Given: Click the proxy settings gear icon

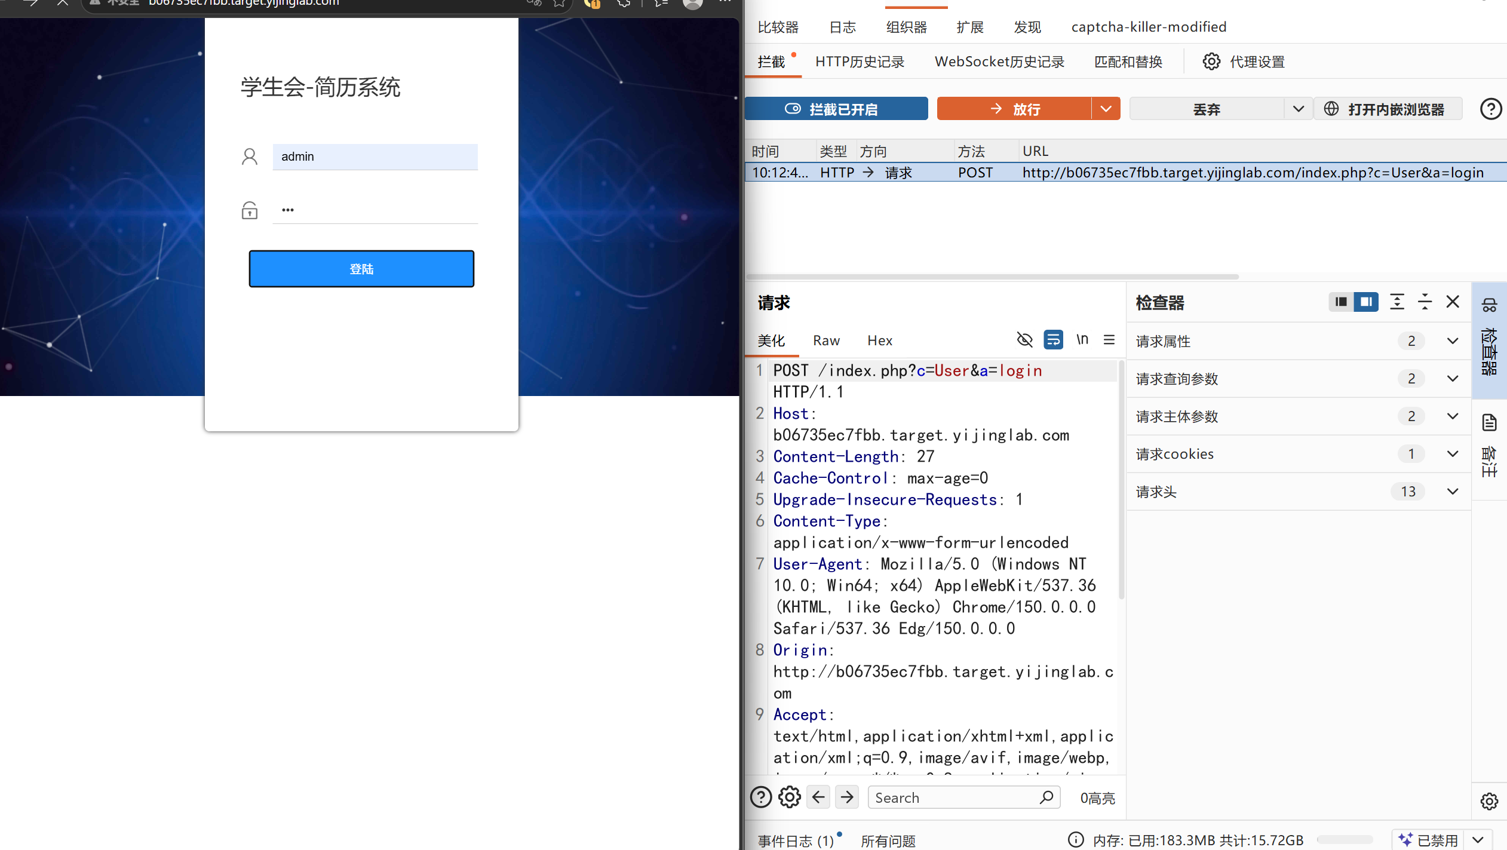Looking at the screenshot, I should (x=1211, y=62).
